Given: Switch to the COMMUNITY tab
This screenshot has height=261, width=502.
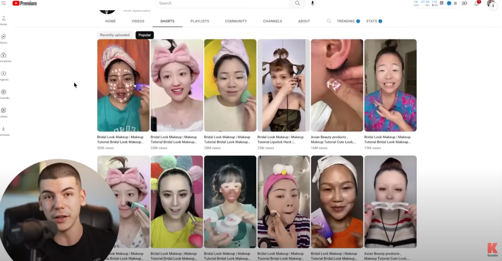Looking at the screenshot, I should tap(236, 21).
